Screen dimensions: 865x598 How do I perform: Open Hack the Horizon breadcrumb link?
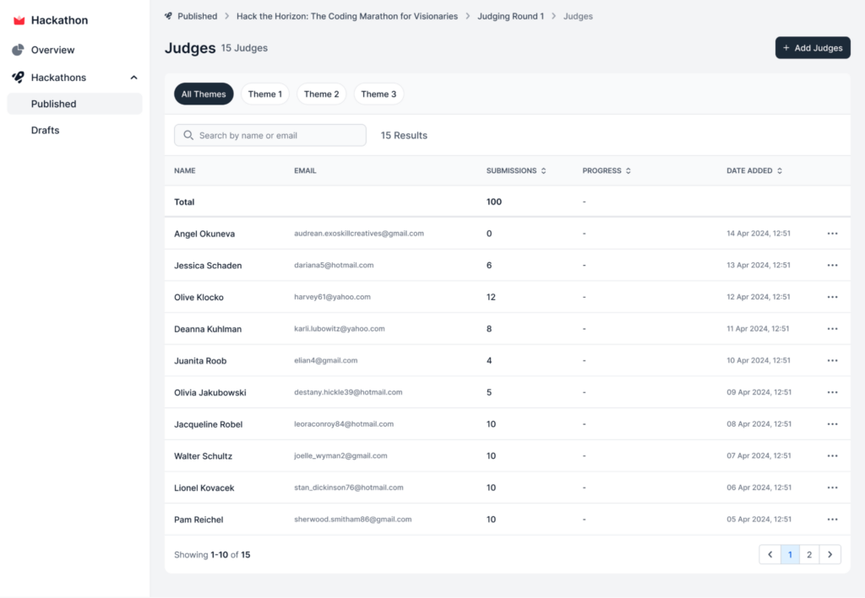point(347,16)
